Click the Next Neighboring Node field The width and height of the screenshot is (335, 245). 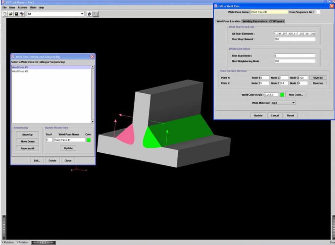[295, 61]
